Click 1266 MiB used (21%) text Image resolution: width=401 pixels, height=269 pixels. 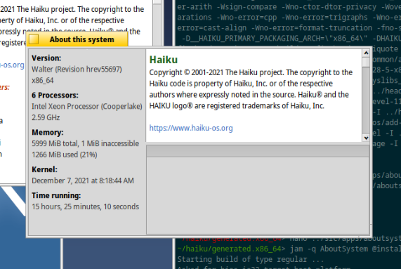(x=65, y=155)
